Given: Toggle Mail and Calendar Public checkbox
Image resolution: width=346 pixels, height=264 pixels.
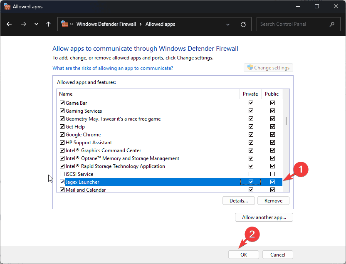Looking at the screenshot, I should point(272,190).
